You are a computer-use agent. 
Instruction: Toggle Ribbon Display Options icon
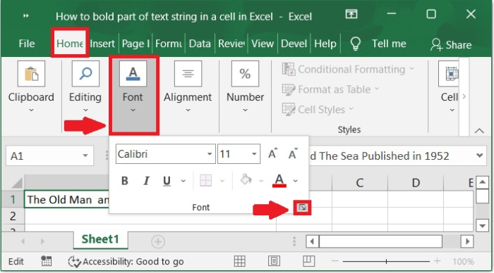351,14
